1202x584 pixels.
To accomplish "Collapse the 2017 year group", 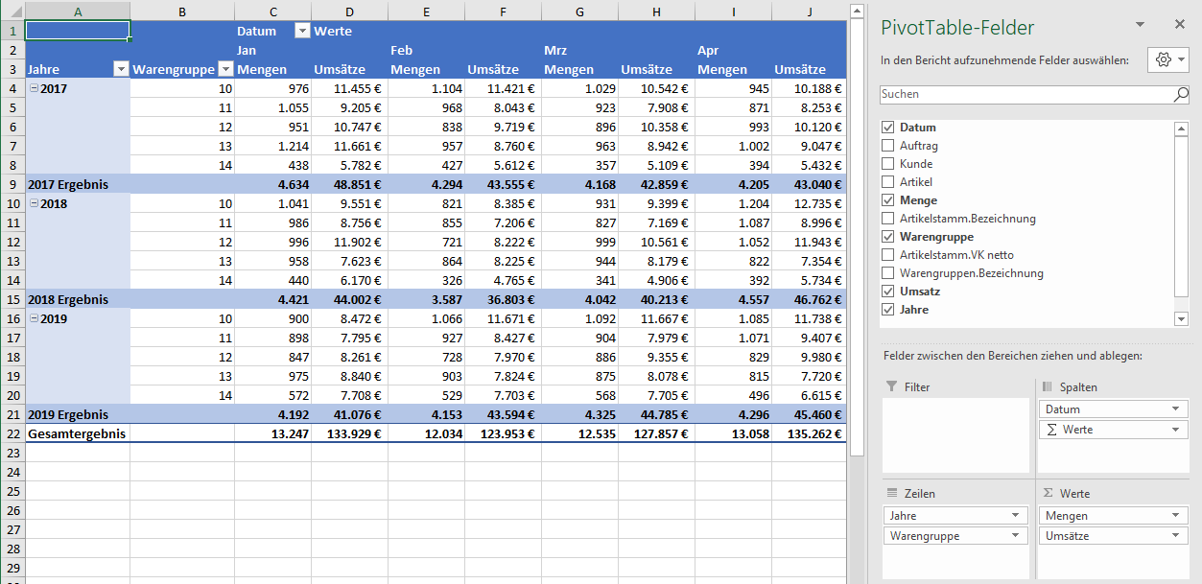I will (x=34, y=88).
